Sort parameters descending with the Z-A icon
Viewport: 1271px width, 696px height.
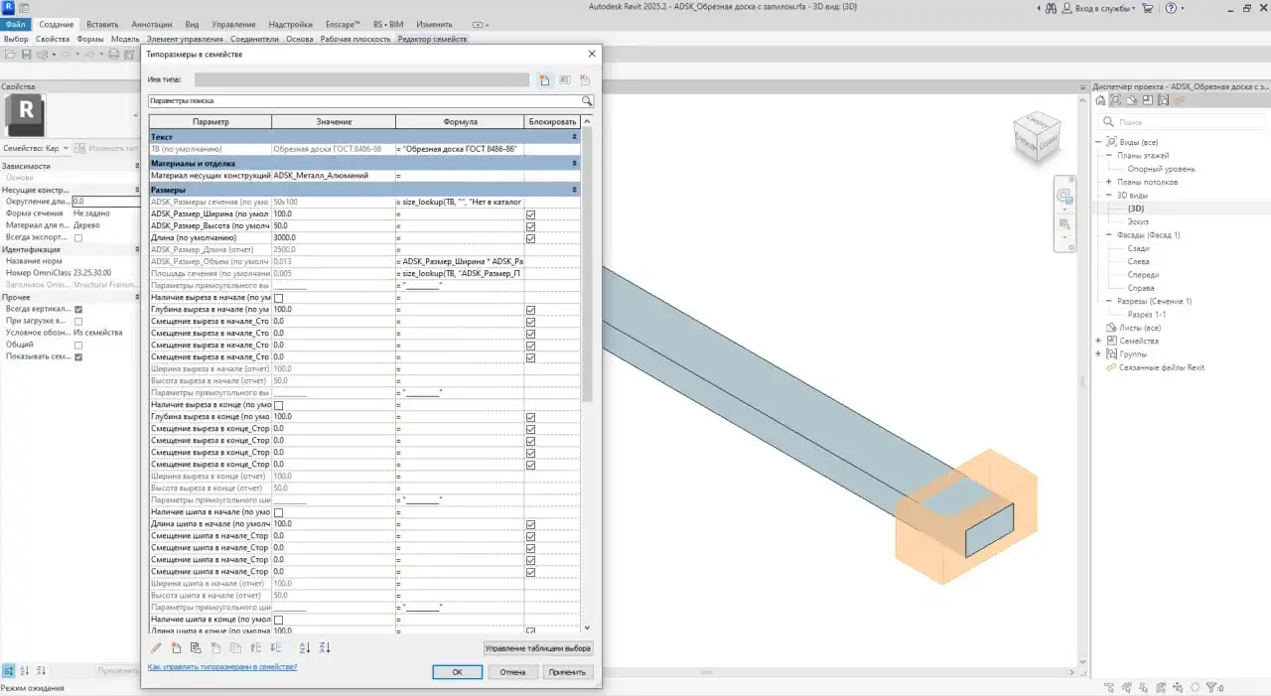(x=326, y=647)
